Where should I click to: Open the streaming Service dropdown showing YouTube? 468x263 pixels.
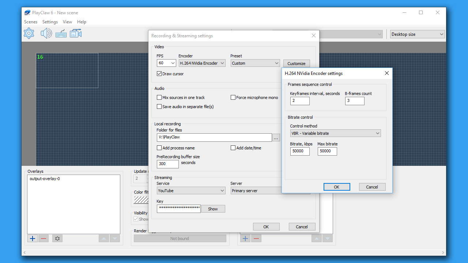pos(191,190)
